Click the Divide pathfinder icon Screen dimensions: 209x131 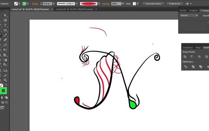coord(186,66)
